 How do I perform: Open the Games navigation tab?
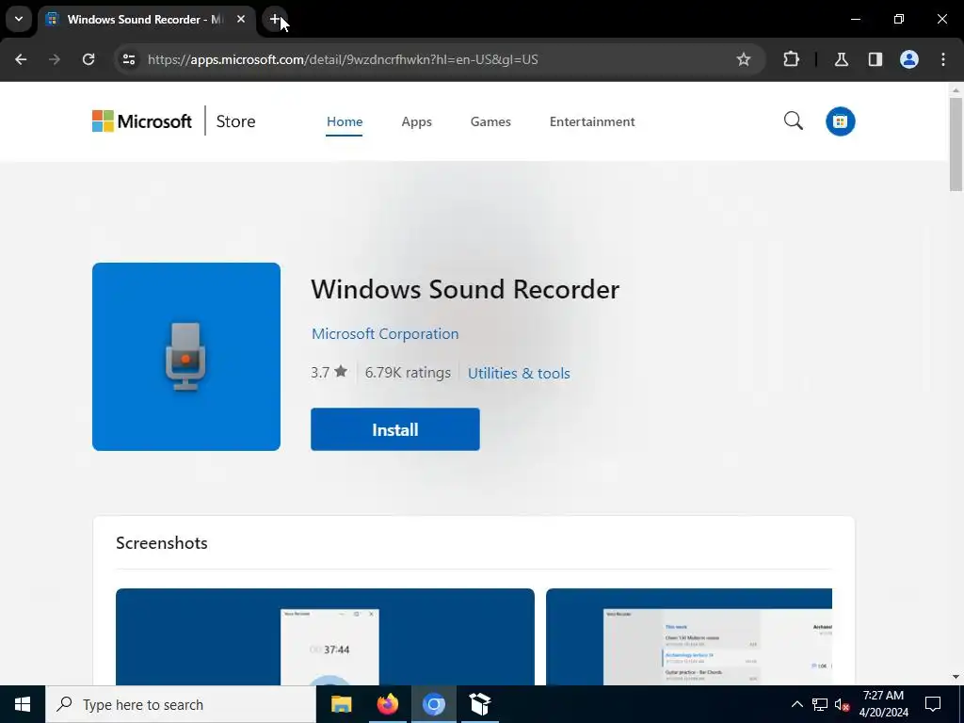coord(490,121)
